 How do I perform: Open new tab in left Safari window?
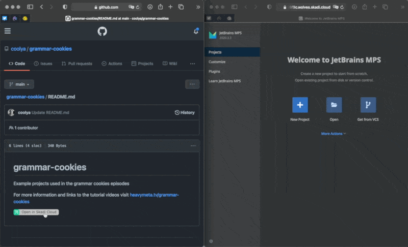170,7
